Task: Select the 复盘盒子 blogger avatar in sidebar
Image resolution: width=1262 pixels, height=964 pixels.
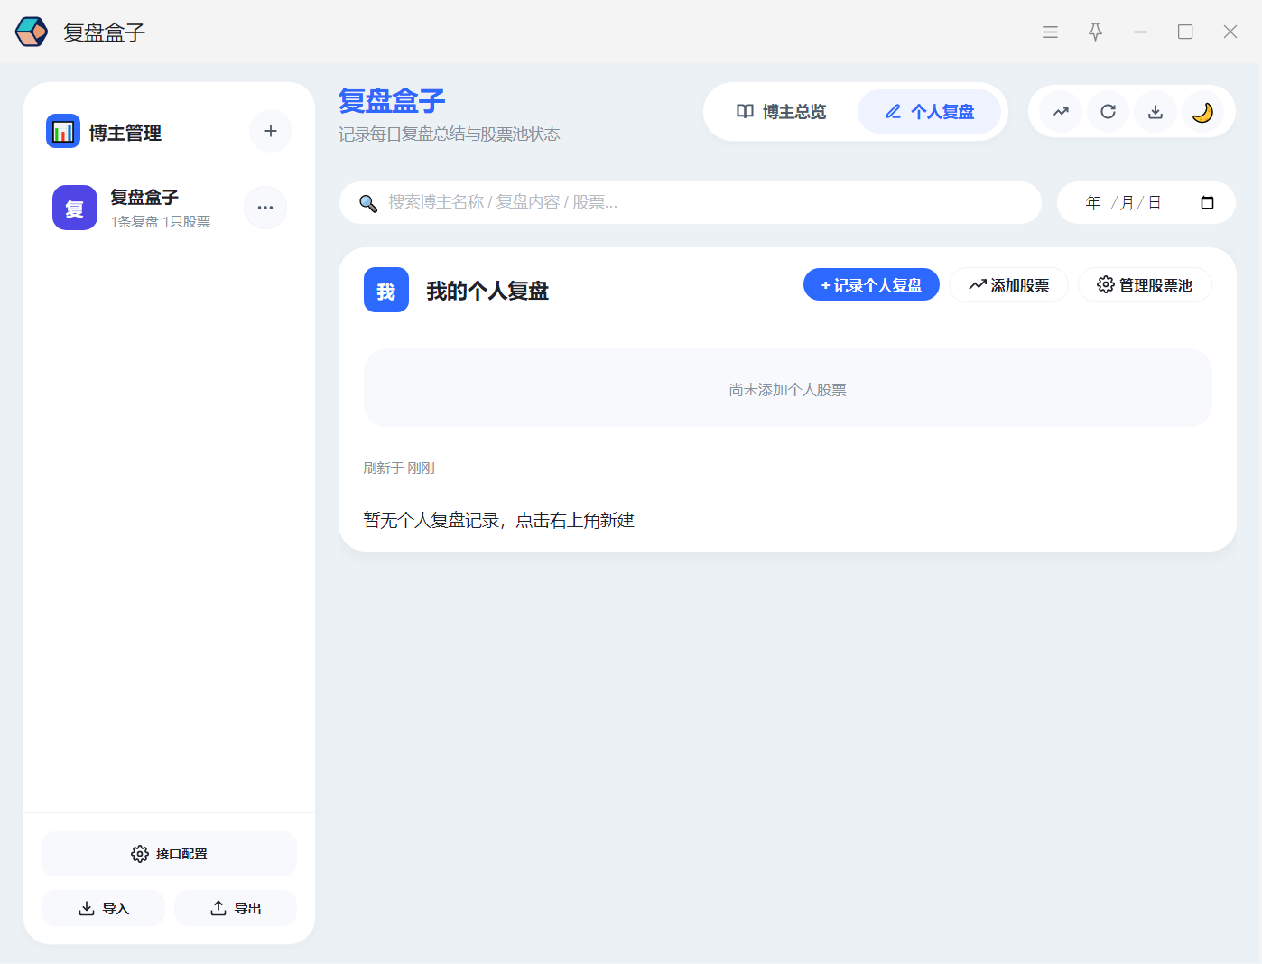Action: (75, 208)
